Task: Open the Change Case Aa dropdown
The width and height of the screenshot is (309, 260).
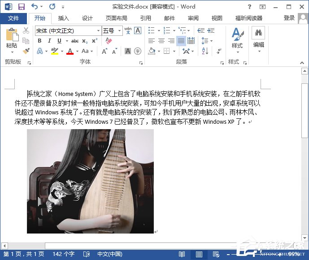Action: [87, 51]
